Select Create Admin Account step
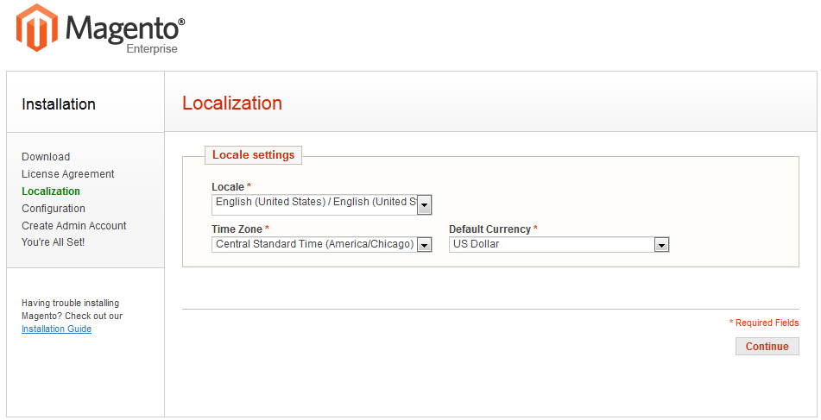 click(74, 226)
